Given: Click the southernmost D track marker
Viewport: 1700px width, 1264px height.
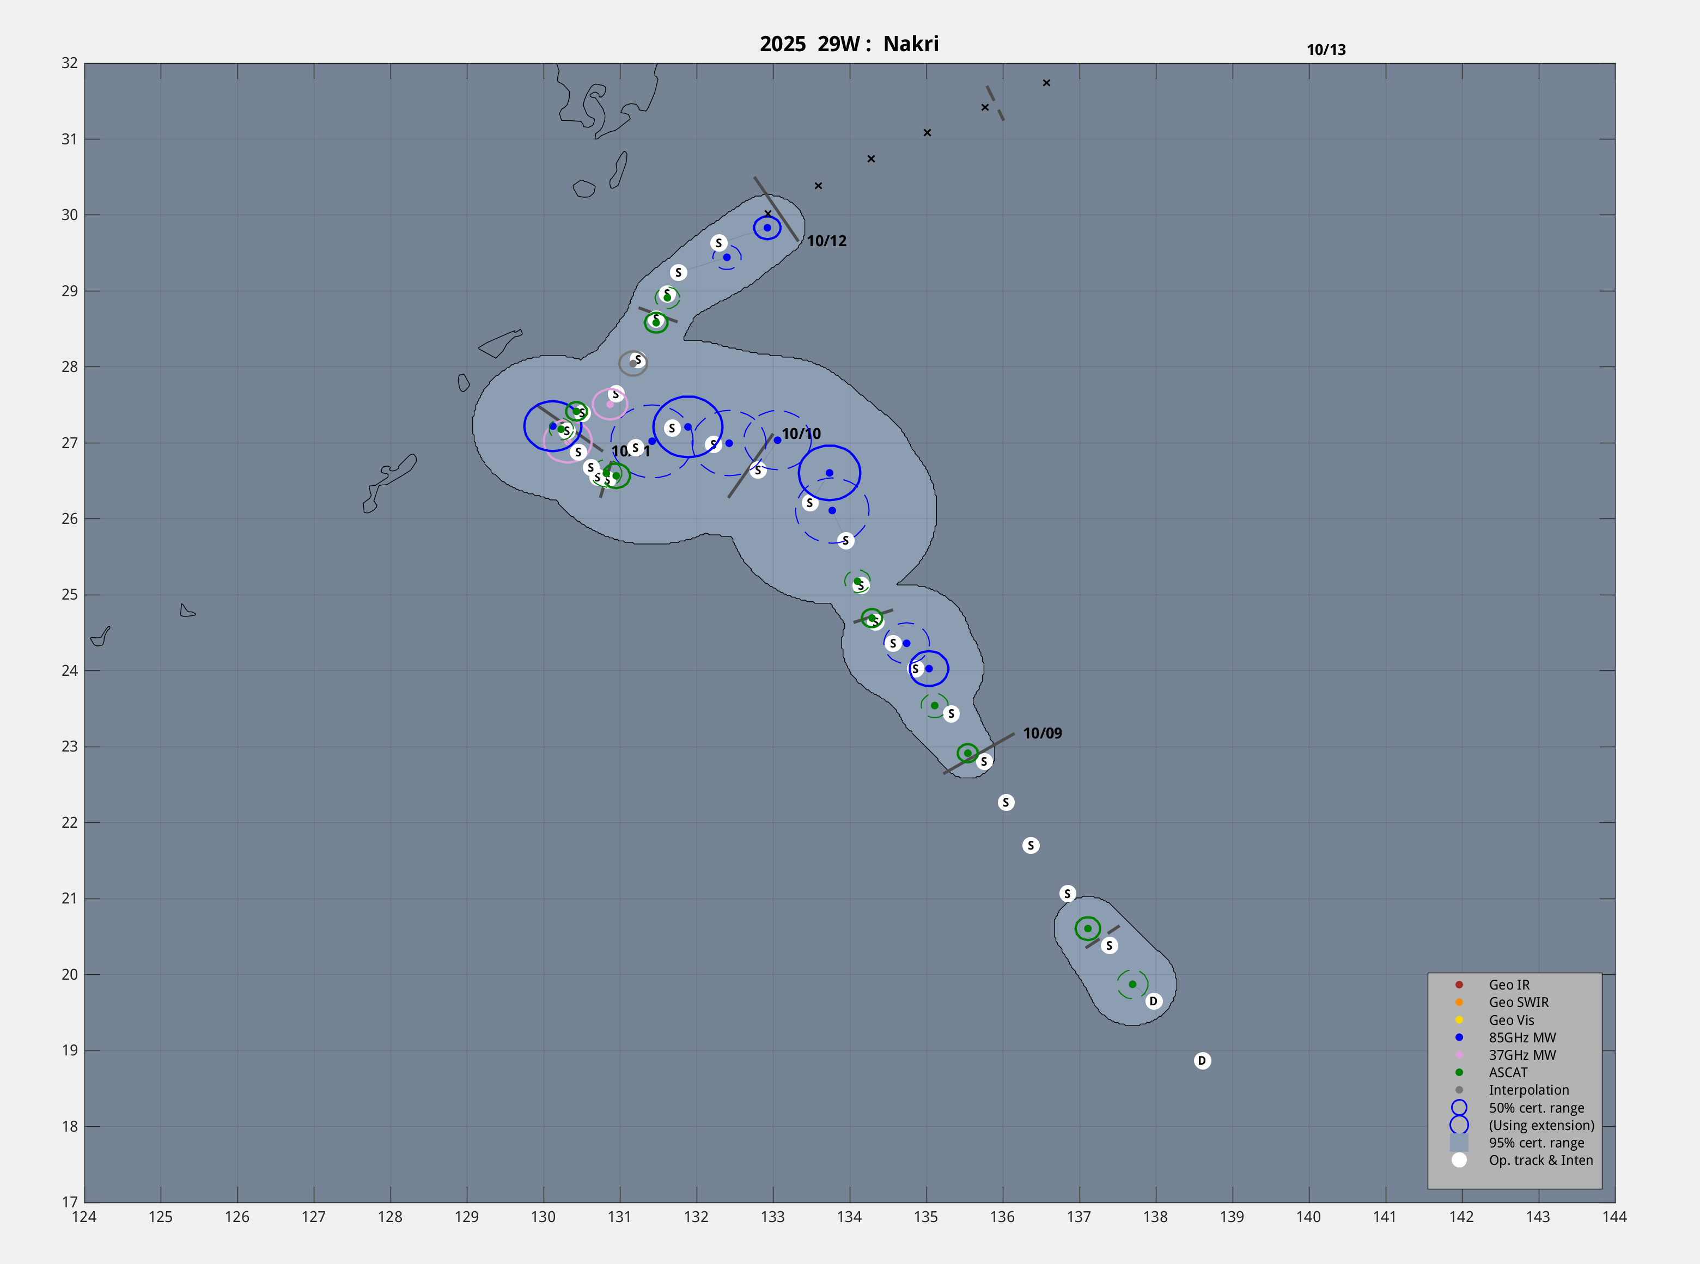Looking at the screenshot, I should [x=1202, y=1060].
